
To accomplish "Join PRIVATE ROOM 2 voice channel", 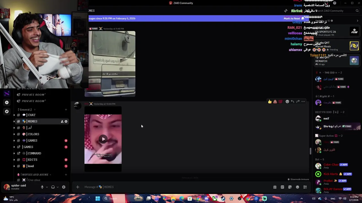I will 42,101.
